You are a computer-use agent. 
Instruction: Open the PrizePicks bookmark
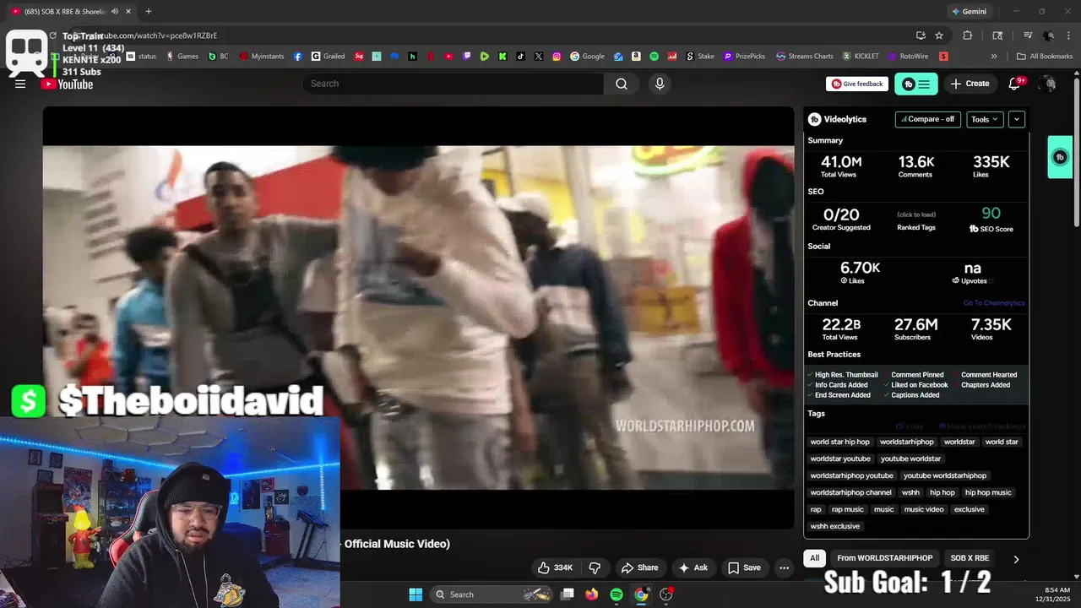(744, 57)
